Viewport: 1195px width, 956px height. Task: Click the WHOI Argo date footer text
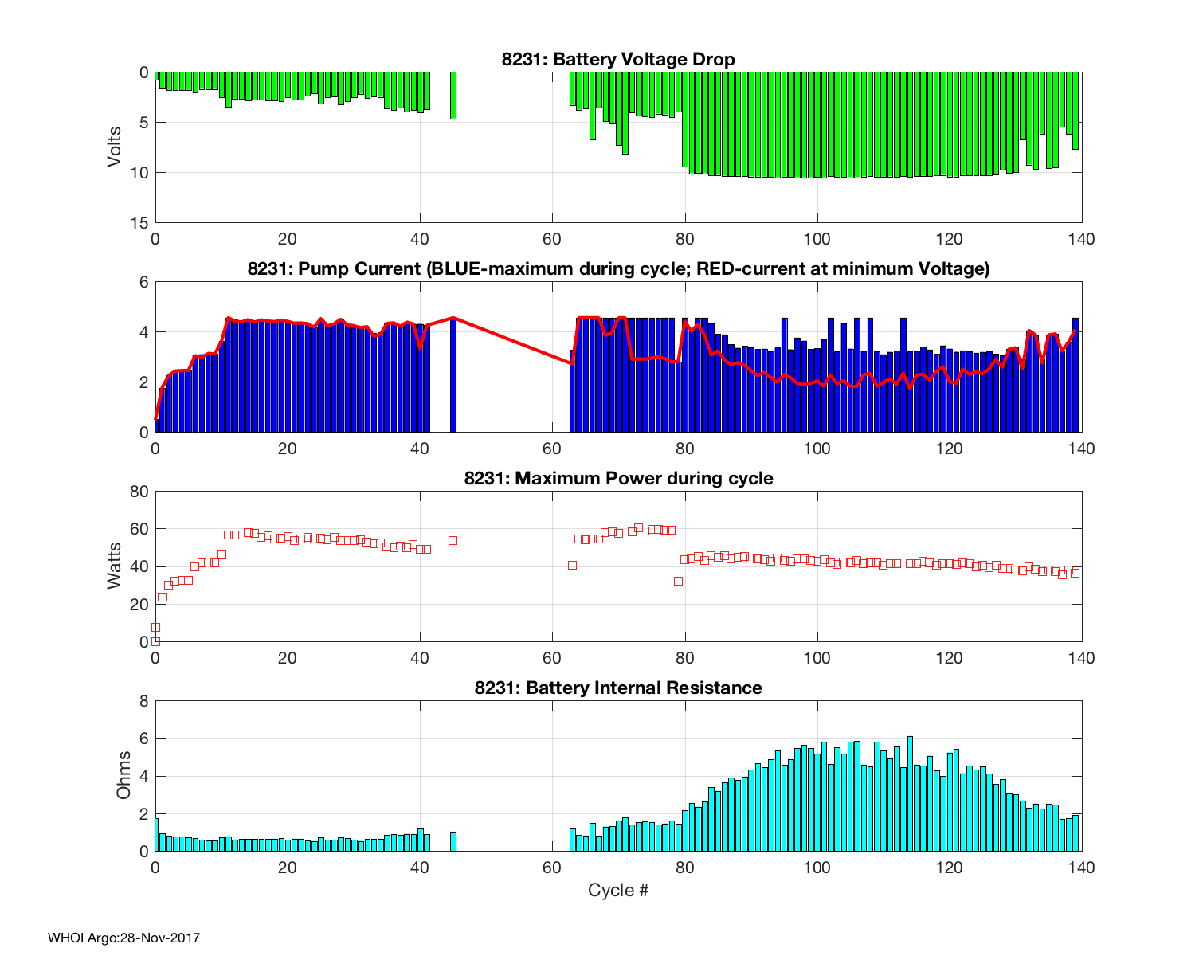123,938
